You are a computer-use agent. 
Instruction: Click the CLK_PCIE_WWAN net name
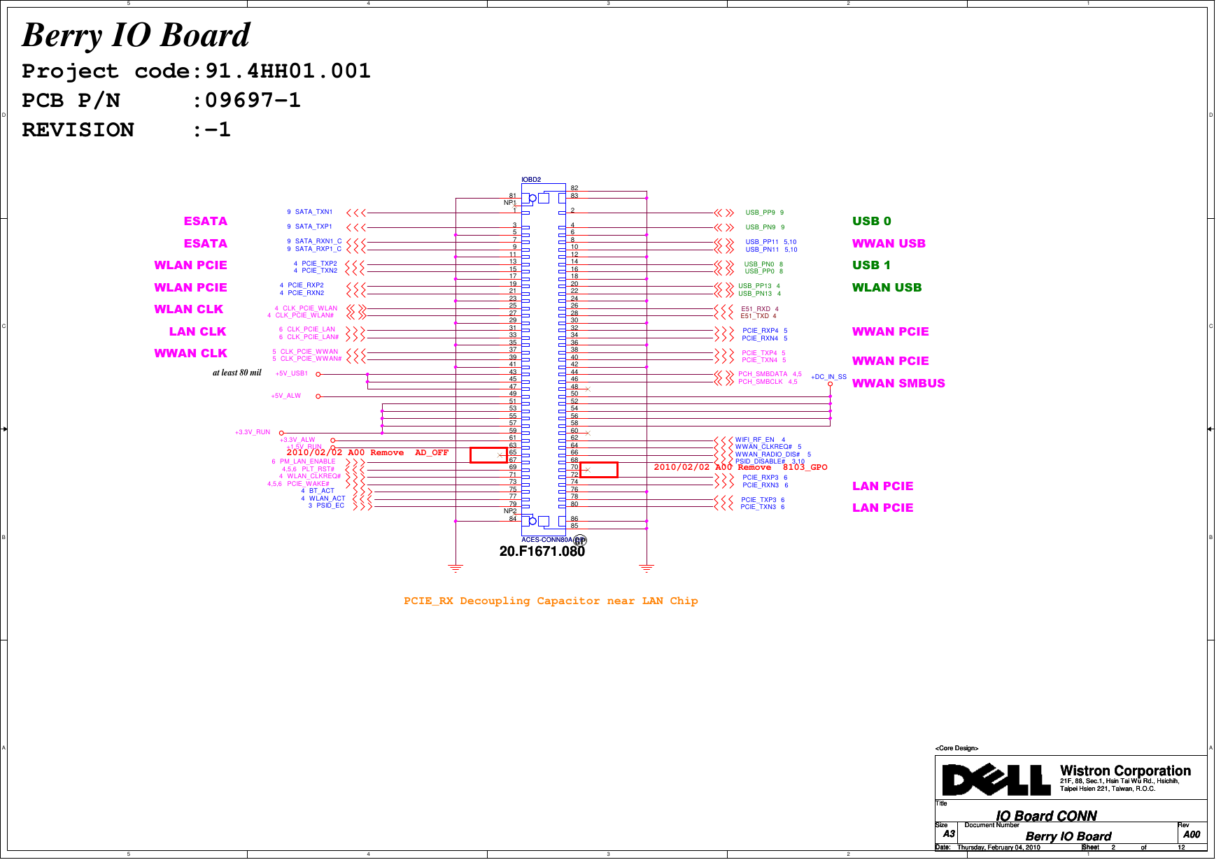tap(309, 352)
